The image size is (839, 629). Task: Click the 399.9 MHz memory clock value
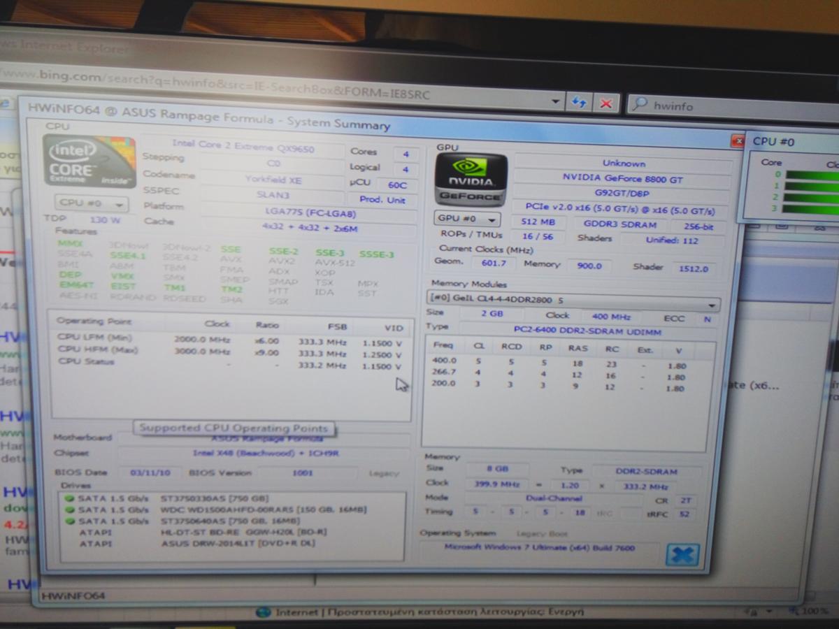pos(498,484)
